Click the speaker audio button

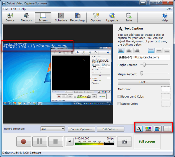(70, 142)
